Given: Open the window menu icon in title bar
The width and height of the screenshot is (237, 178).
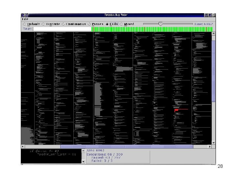Looking at the screenshot, I should (x=22, y=15).
